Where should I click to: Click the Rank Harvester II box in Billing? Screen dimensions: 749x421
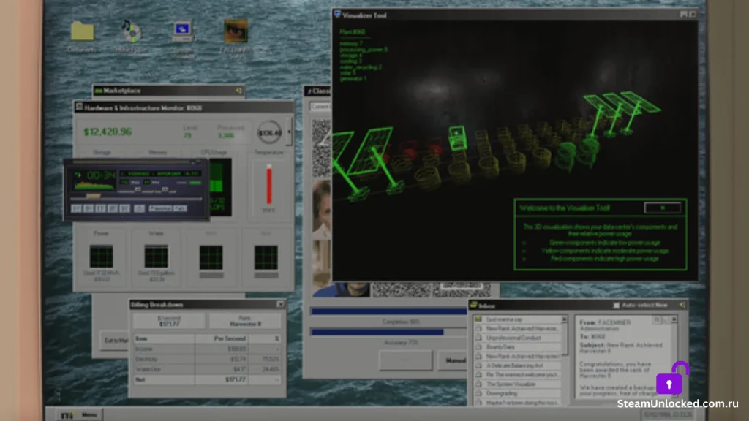[x=246, y=321]
